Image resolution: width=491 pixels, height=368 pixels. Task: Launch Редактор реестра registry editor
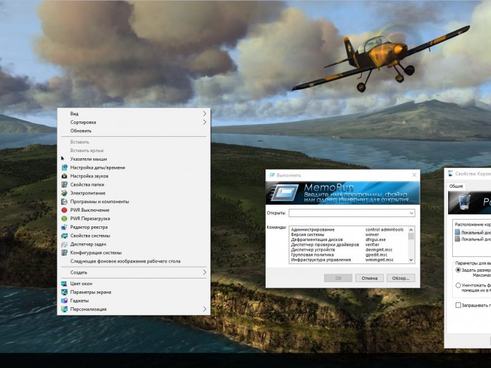click(x=134, y=227)
